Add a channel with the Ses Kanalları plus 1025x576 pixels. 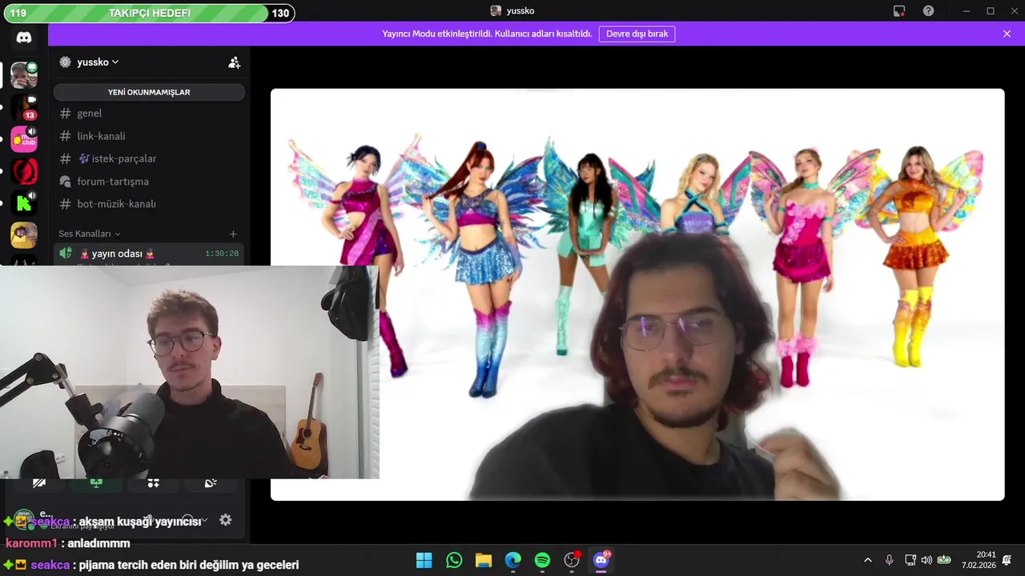click(x=233, y=234)
